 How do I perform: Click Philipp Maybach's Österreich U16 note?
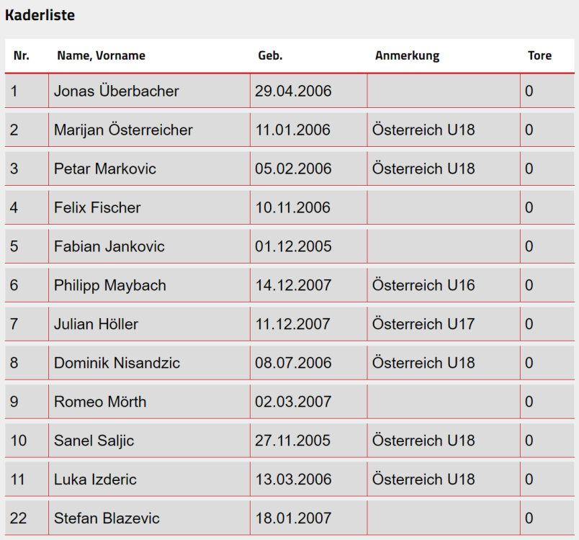coord(423,286)
